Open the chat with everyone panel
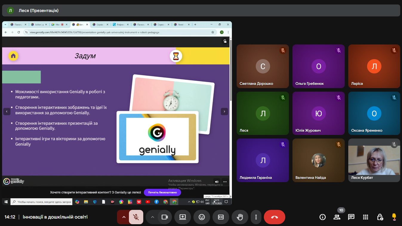402x226 pixels. point(351,217)
